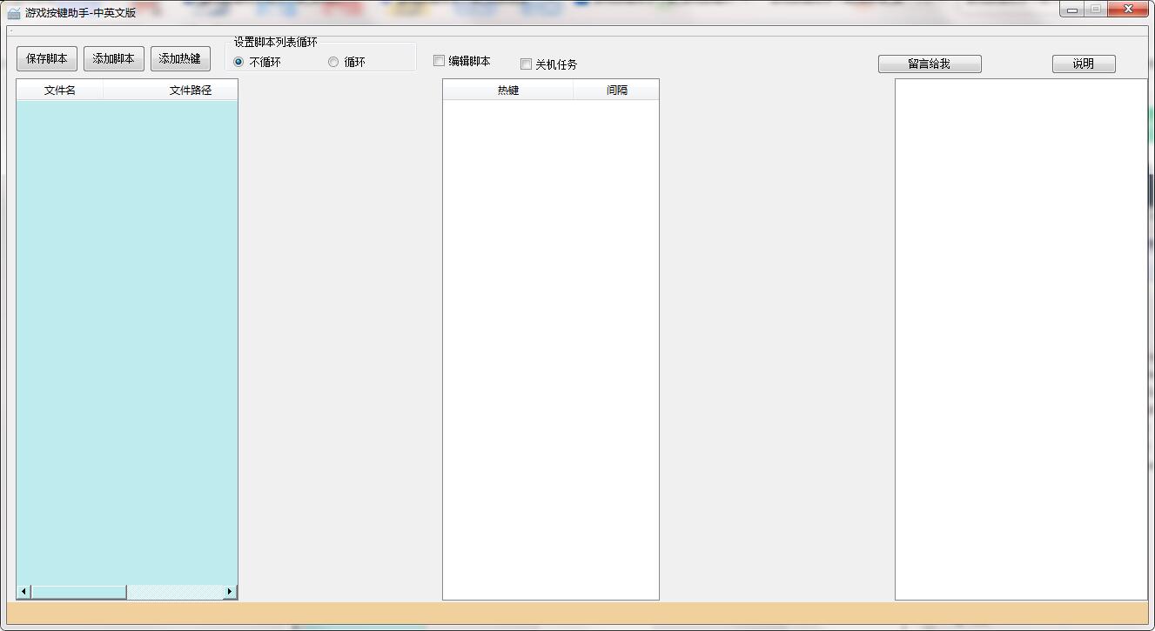Click the 添加热键 (Add Hotkey) button

(x=180, y=58)
